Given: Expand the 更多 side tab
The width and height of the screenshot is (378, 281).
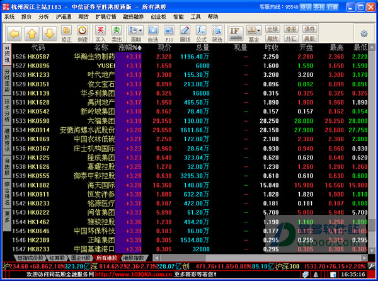Looking at the screenshot, I should point(7,219).
